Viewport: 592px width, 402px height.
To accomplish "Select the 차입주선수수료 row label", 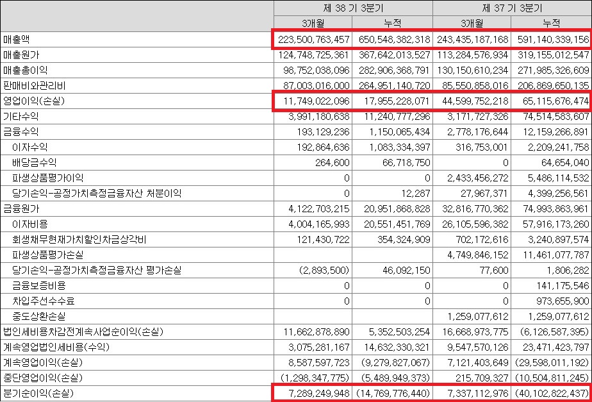I will (43, 301).
